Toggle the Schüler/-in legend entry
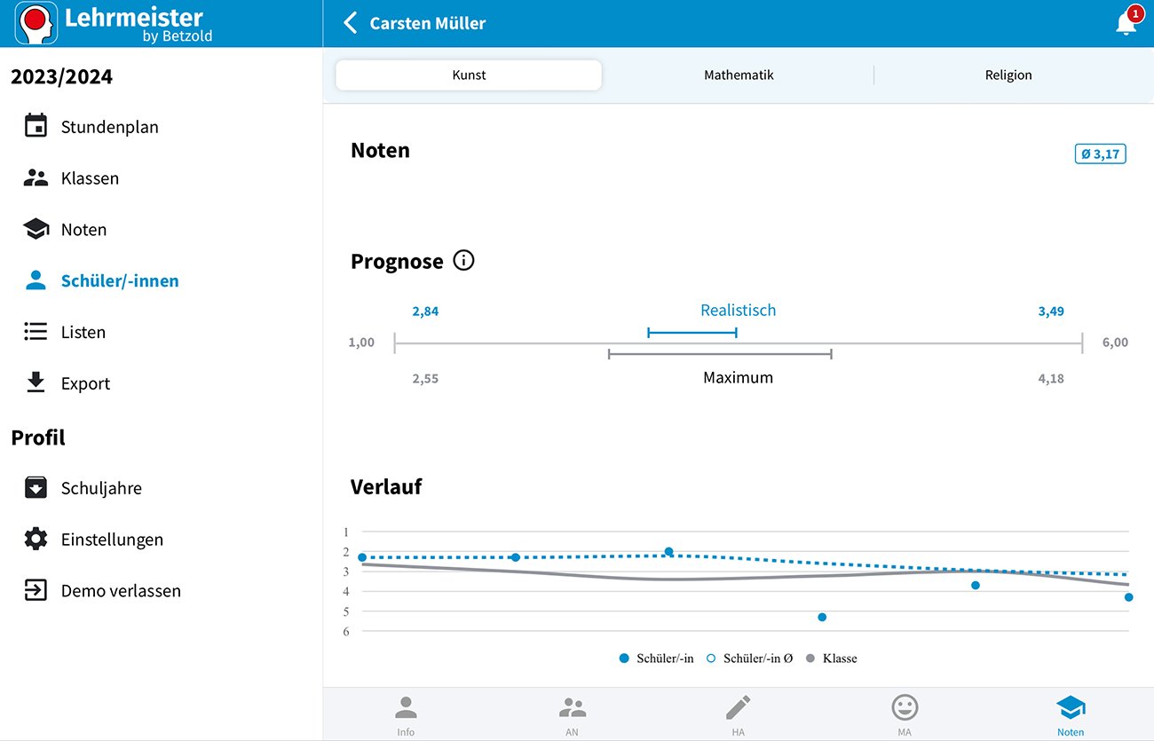The height and width of the screenshot is (741, 1154). point(656,658)
